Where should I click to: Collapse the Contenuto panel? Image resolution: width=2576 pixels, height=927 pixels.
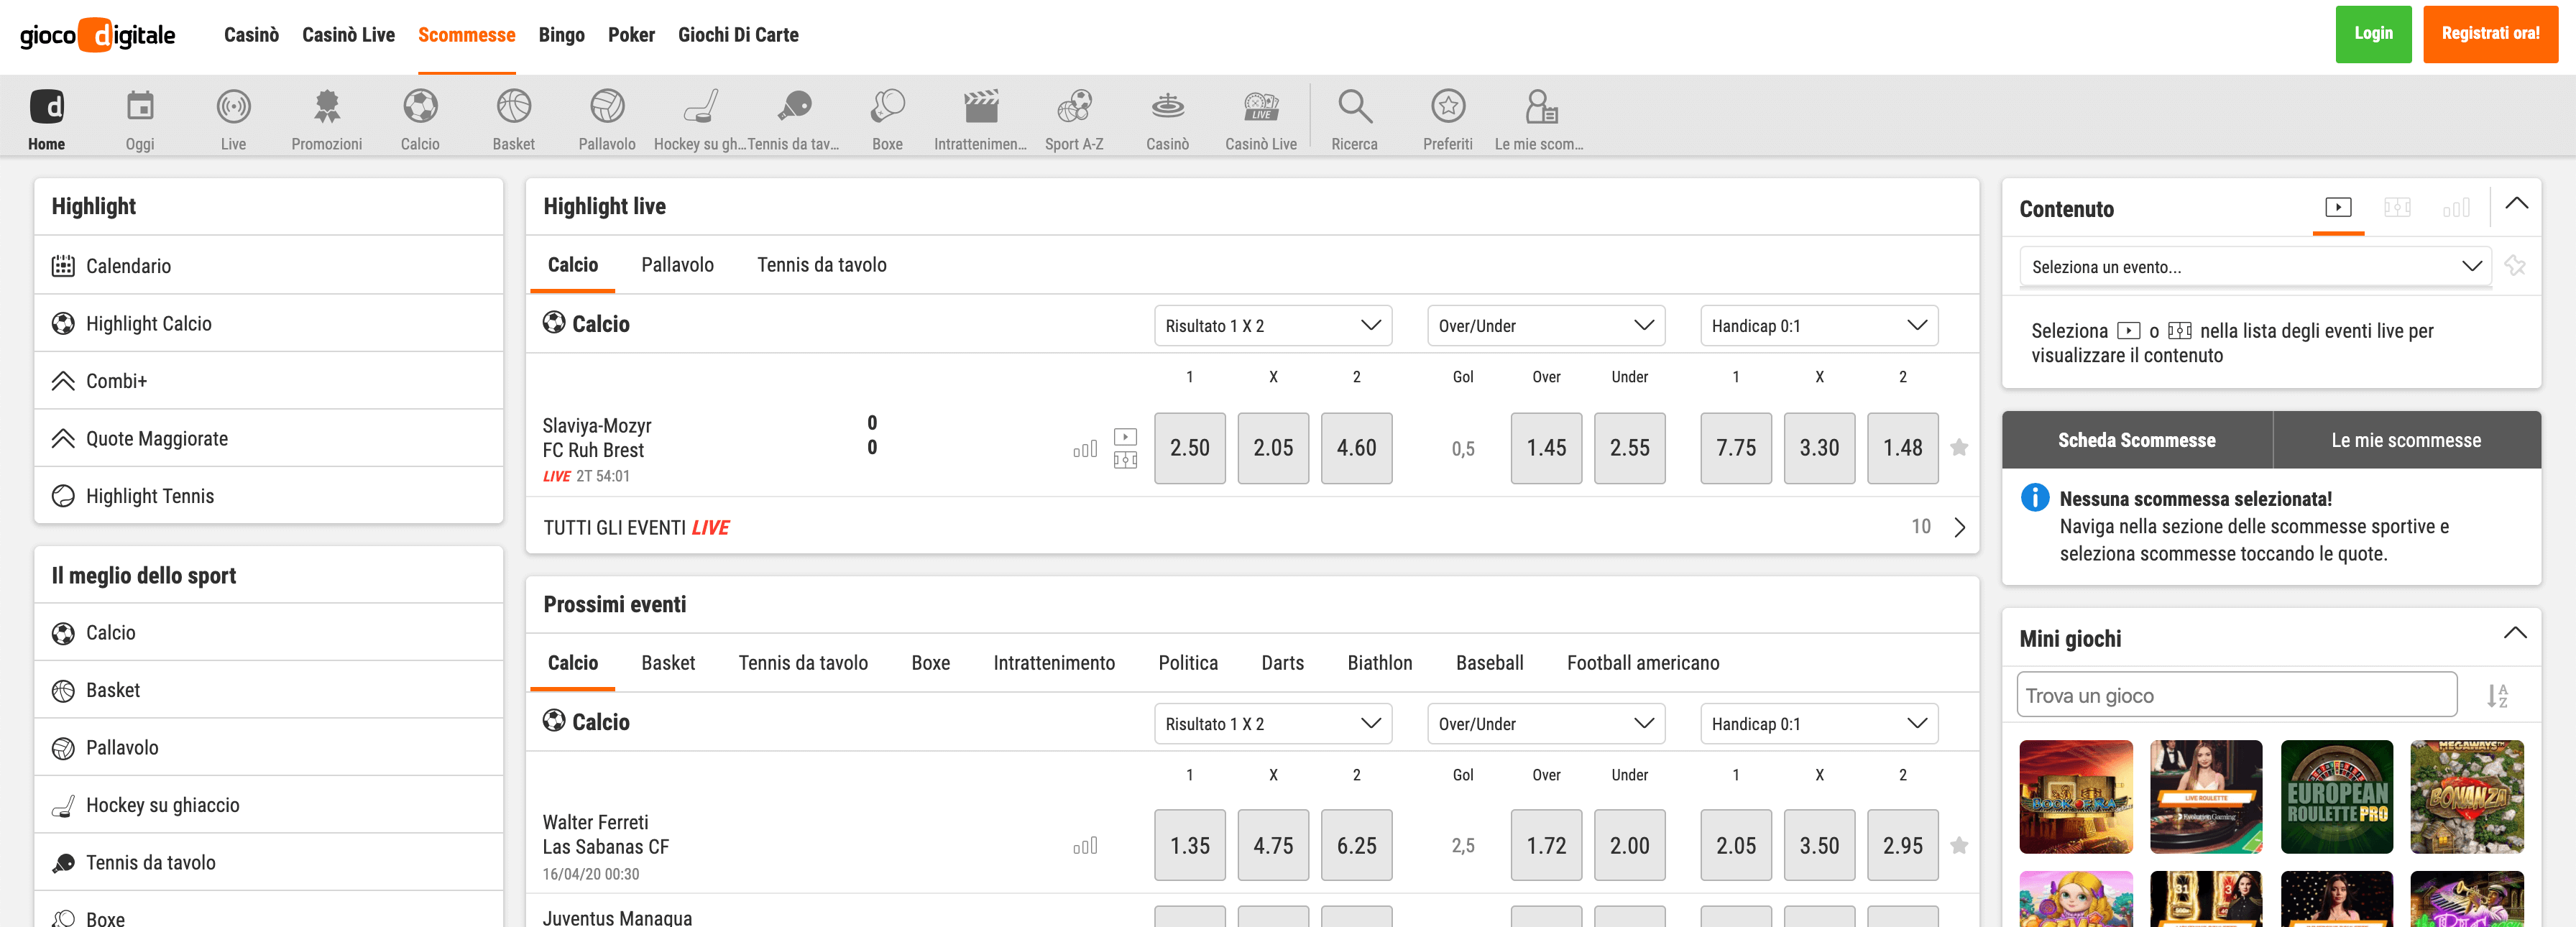[x=2517, y=204]
